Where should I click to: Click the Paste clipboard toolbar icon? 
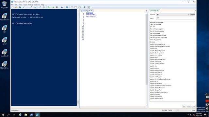31,7
